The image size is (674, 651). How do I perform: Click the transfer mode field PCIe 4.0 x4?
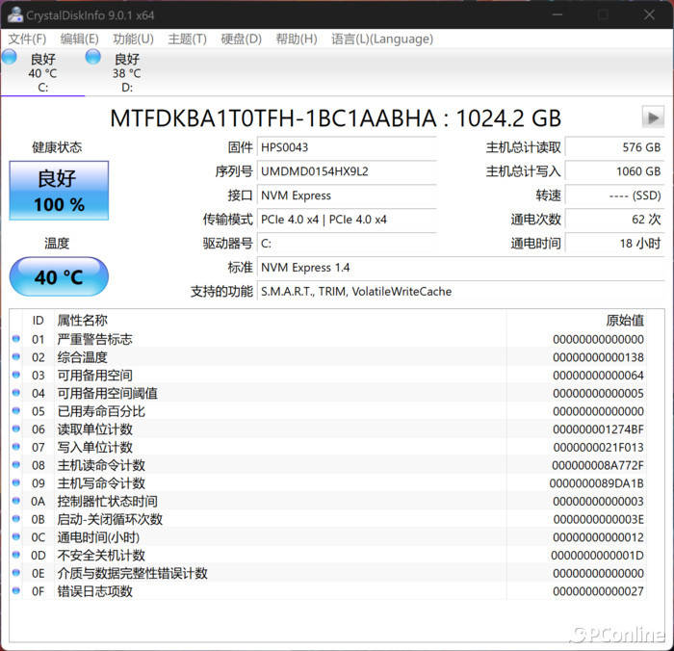pyautogui.click(x=347, y=220)
